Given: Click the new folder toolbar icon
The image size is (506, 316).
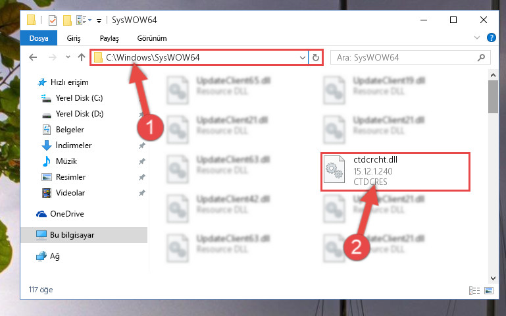Looking at the screenshot, I should [x=67, y=20].
